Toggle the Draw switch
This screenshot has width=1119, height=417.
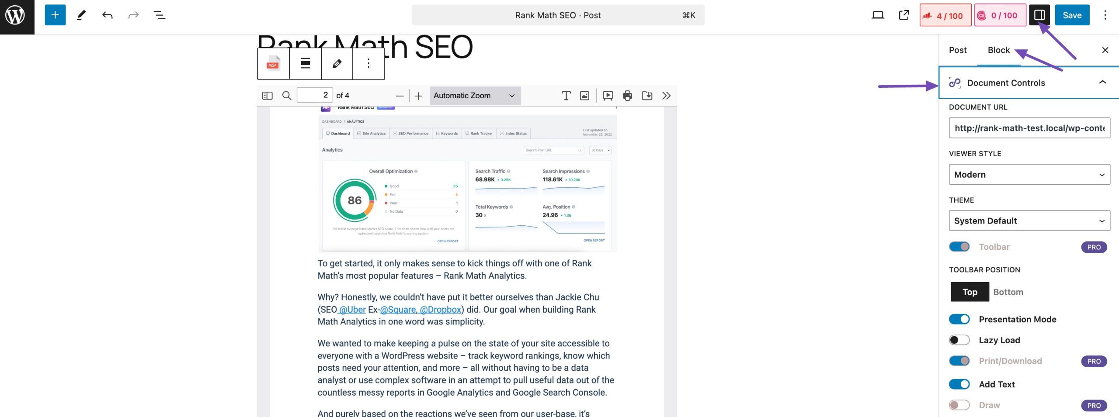pyautogui.click(x=959, y=406)
